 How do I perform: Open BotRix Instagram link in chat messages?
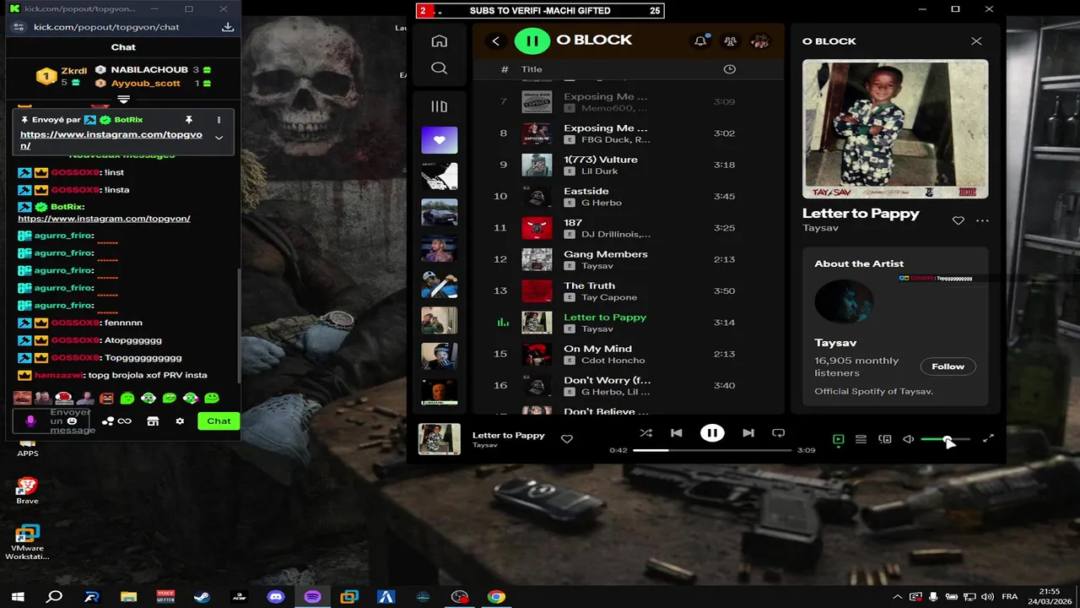click(x=104, y=218)
